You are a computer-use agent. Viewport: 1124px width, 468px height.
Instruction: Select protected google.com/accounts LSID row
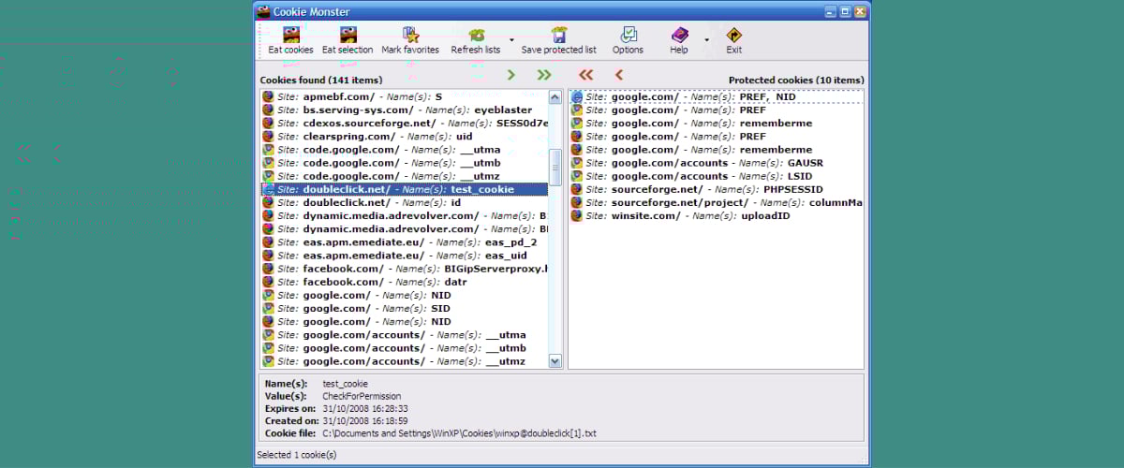pyautogui.click(x=717, y=176)
